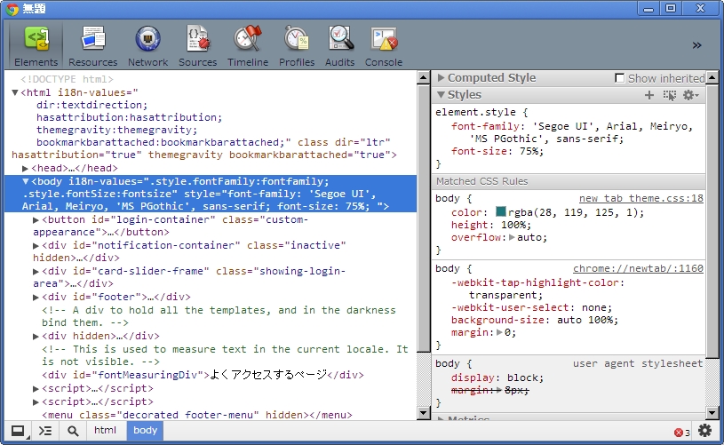Open the Profiles panel

[x=297, y=45]
